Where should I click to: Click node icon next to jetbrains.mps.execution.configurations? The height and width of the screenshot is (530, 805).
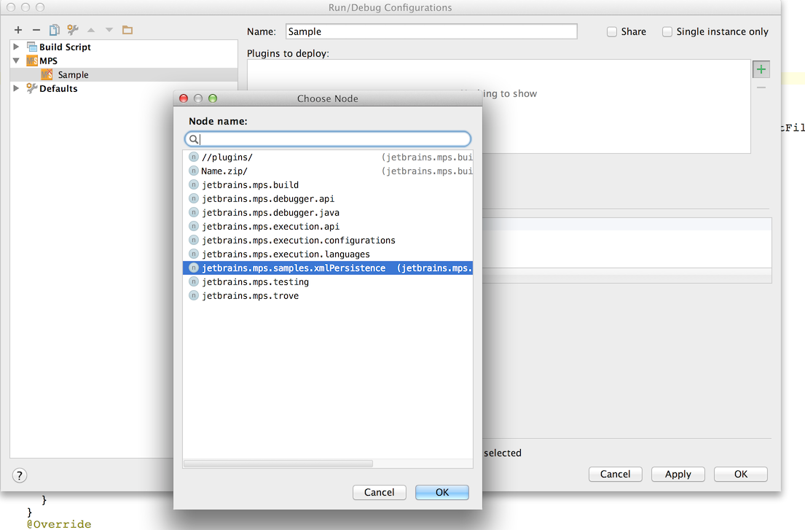(194, 241)
